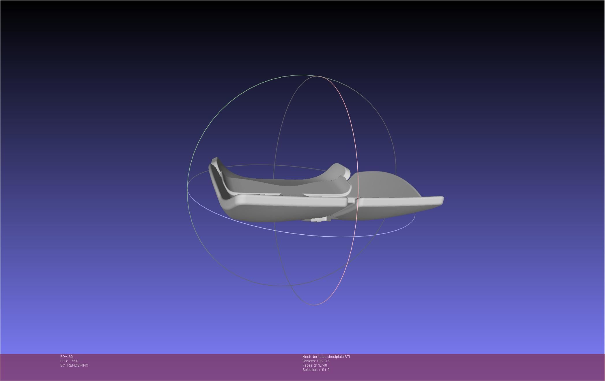Click the small bracket beneath the chestplate
Screen dimensions: 605x381
pyautogui.click(x=319, y=219)
